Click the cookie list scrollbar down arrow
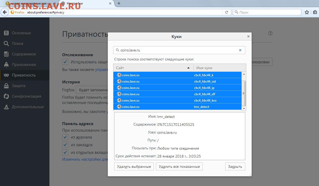The height and width of the screenshot is (186, 319). coord(244,108)
